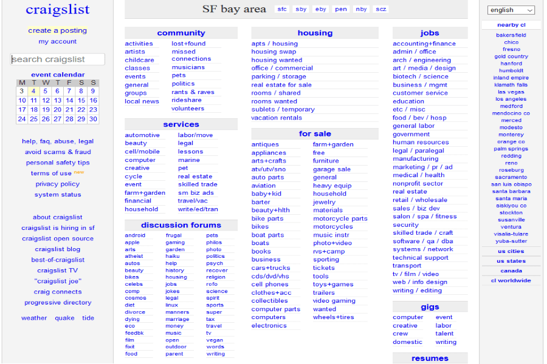547x364 pixels.
Task: Browse free items for sale
Action: (x=319, y=153)
